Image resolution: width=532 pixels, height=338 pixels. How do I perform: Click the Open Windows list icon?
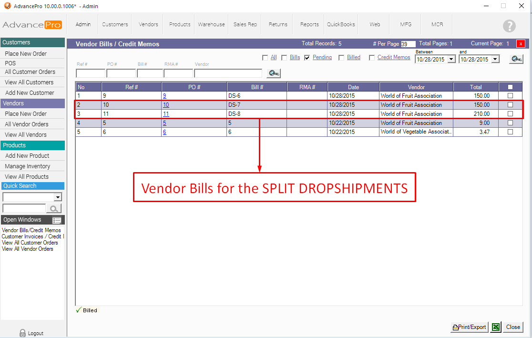(x=57, y=220)
